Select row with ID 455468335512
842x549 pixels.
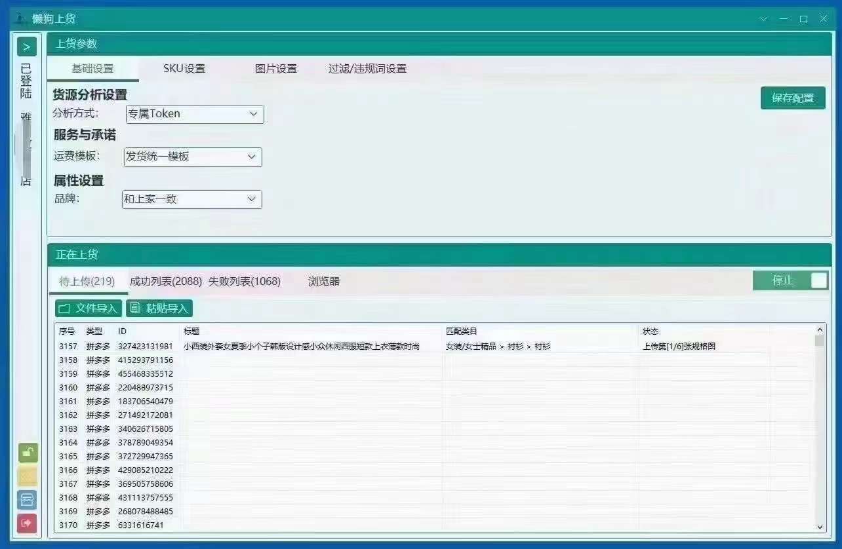pos(435,373)
